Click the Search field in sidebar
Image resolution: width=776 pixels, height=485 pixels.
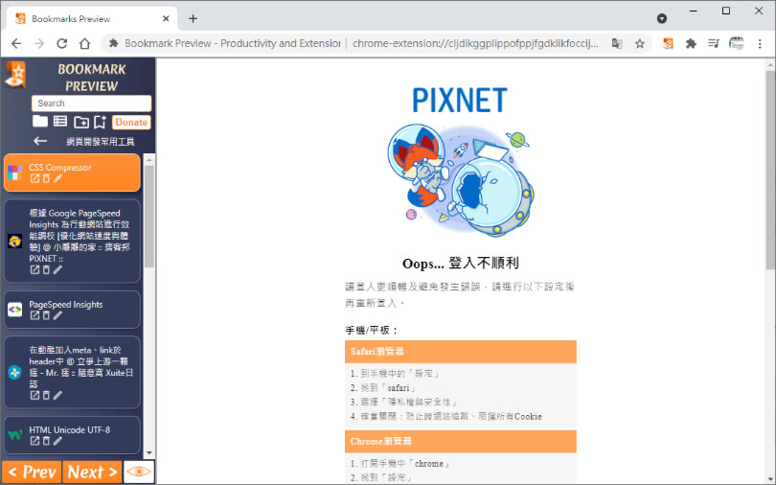click(92, 104)
